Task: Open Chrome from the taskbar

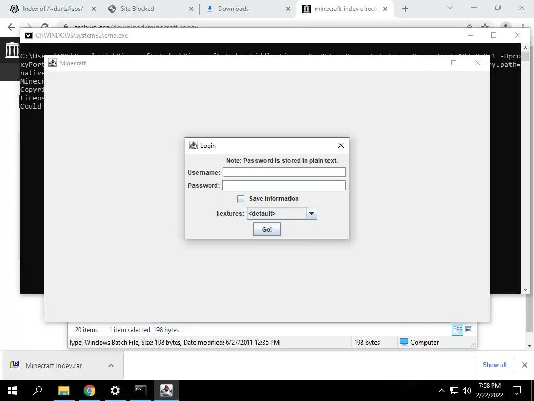Action: click(90, 391)
